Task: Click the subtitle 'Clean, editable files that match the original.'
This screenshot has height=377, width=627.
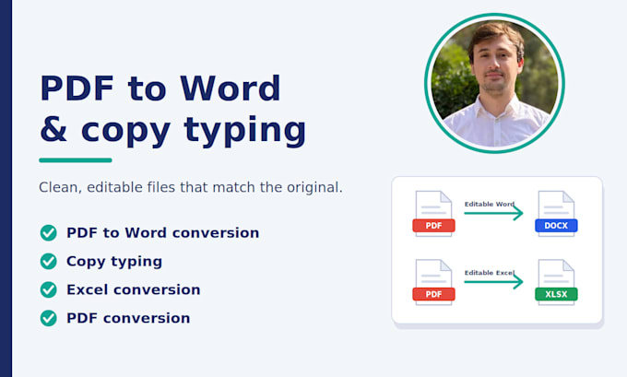Action: pyautogui.click(x=191, y=187)
